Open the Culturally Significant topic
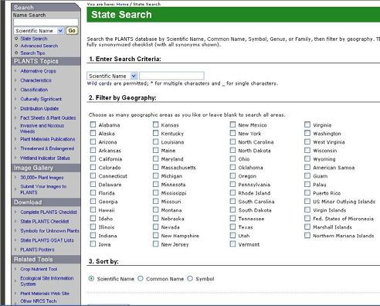This screenshot has height=306, width=380. [41, 99]
